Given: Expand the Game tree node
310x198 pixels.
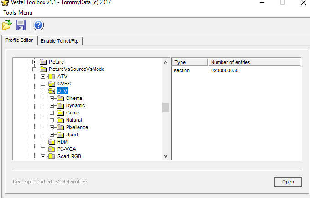Looking at the screenshot, I should [52, 113].
